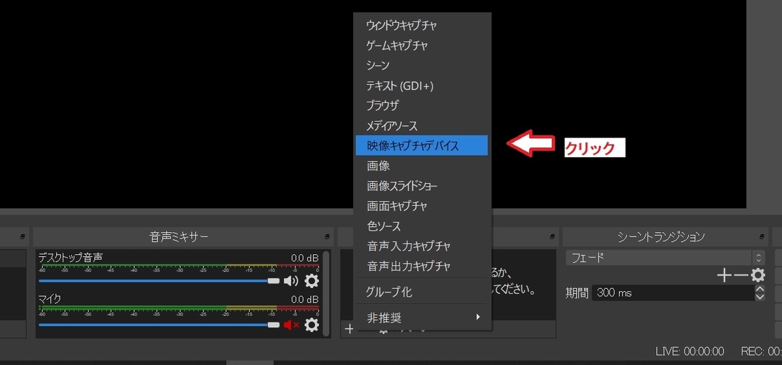This screenshot has height=365, width=782.
Task: Decrease 期間 with the down stepper arrow
Action: click(760, 297)
